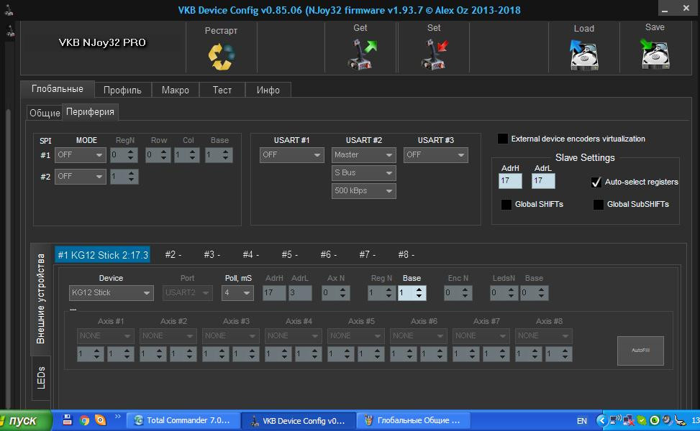Click the Load disk icon
This screenshot has height=431, width=700.
(x=583, y=55)
